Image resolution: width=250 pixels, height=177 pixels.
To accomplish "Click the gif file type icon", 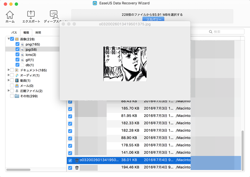I will [22, 60].
